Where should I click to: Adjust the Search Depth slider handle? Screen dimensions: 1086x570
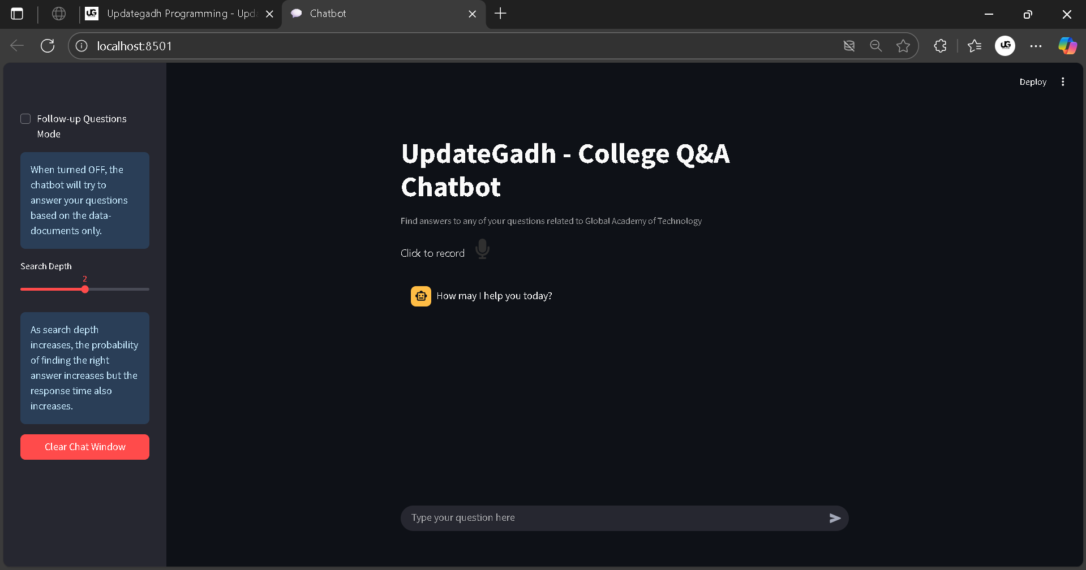point(85,289)
